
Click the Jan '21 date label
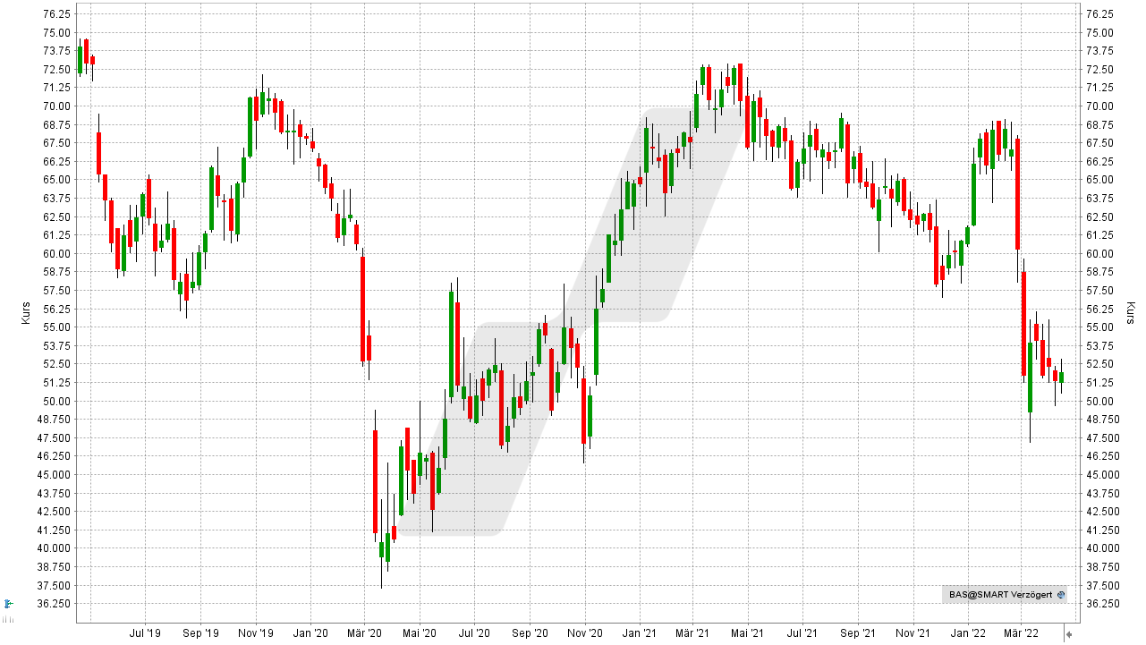(x=639, y=633)
